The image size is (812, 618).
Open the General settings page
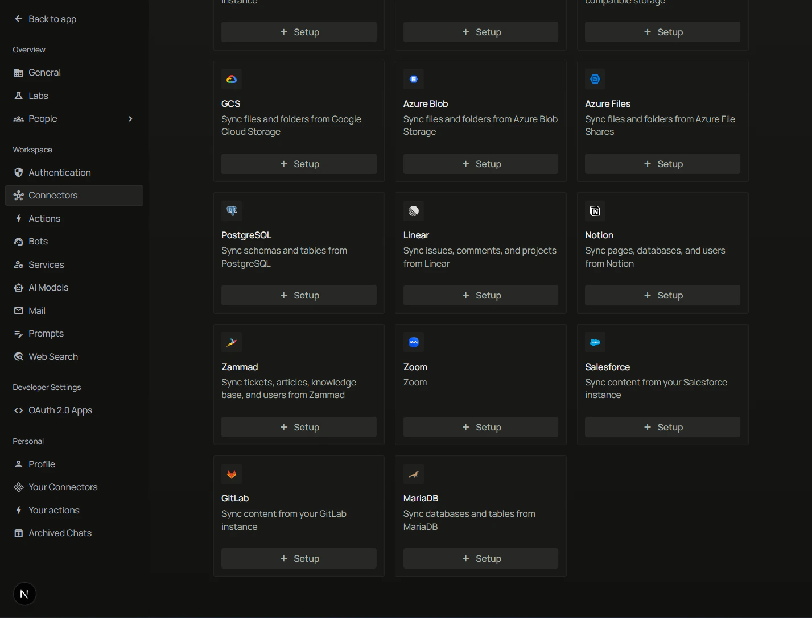(x=74, y=73)
